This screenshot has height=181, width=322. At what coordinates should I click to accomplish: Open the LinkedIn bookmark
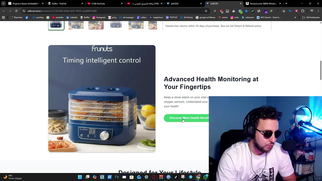(x=72, y=17)
